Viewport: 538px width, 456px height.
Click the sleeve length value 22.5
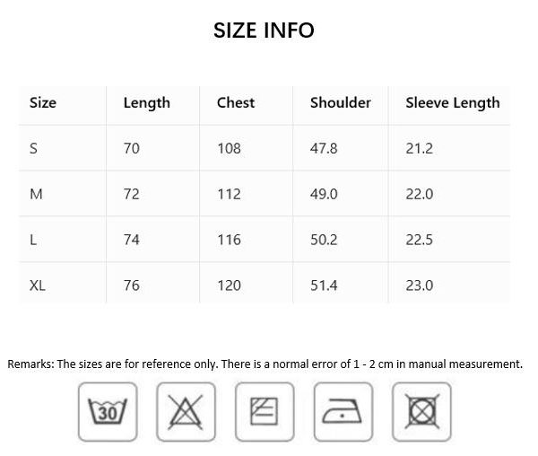420,240
